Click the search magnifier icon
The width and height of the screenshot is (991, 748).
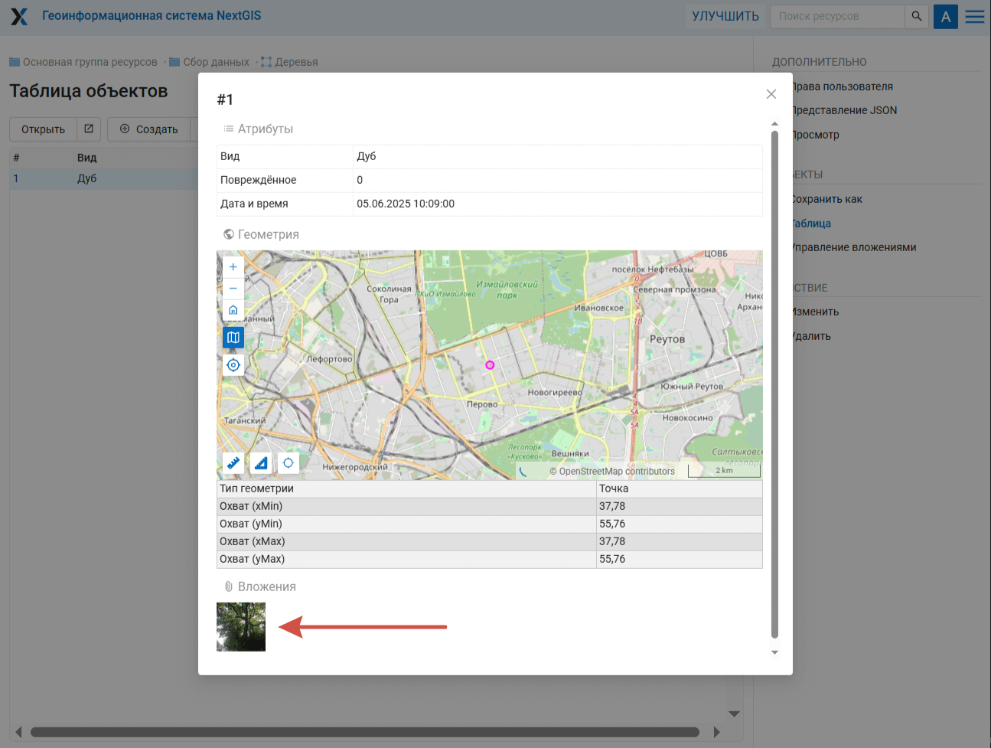(917, 16)
